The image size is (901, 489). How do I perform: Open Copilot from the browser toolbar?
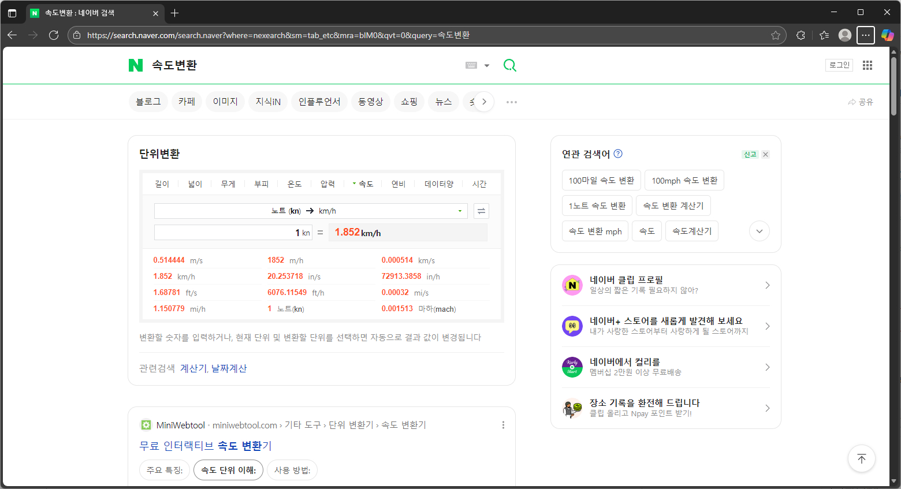pyautogui.click(x=888, y=35)
